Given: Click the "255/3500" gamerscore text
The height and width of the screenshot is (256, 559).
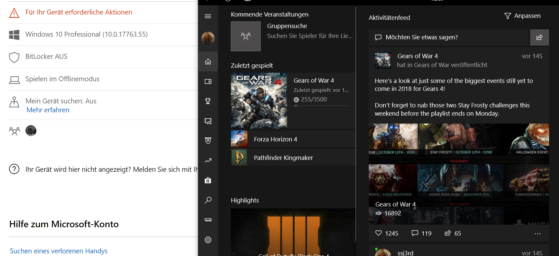Looking at the screenshot, I should click(x=314, y=99).
